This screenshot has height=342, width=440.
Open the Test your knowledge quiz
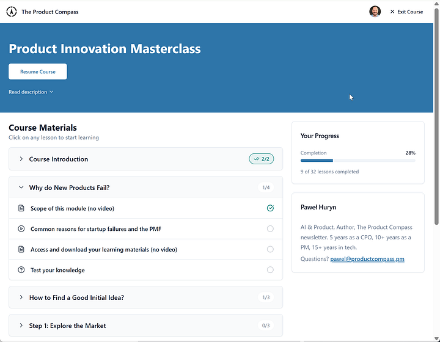tap(145, 270)
